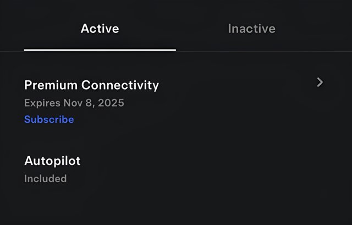This screenshot has width=352, height=225.
Task: Show inactive subscriptions list
Action: (x=251, y=29)
